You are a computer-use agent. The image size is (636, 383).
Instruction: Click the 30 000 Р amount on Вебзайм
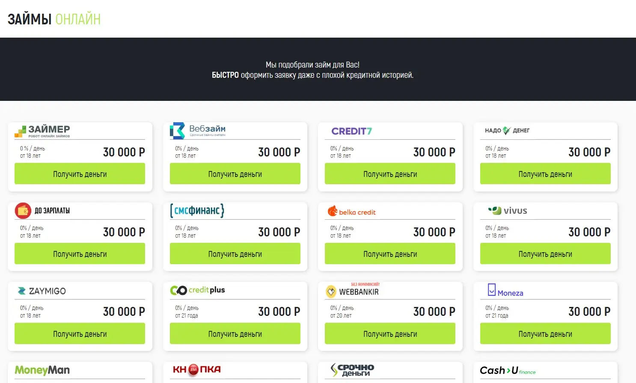(279, 152)
